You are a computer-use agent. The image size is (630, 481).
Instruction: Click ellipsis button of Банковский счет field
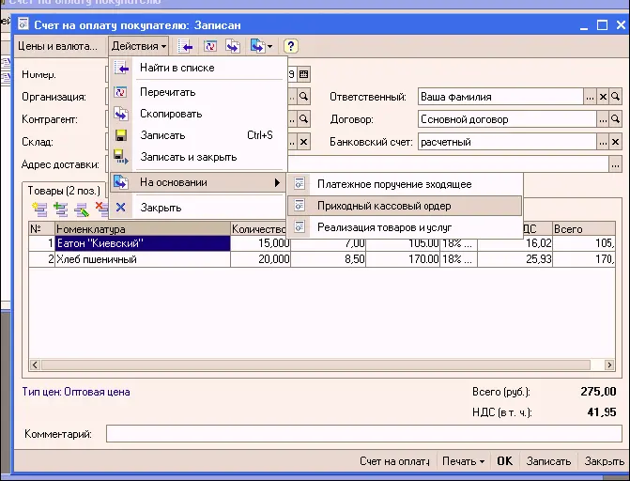[603, 142]
